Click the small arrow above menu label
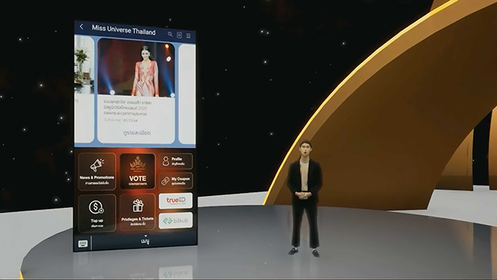Image resolution: width=497 pixels, height=280 pixels. (x=145, y=236)
